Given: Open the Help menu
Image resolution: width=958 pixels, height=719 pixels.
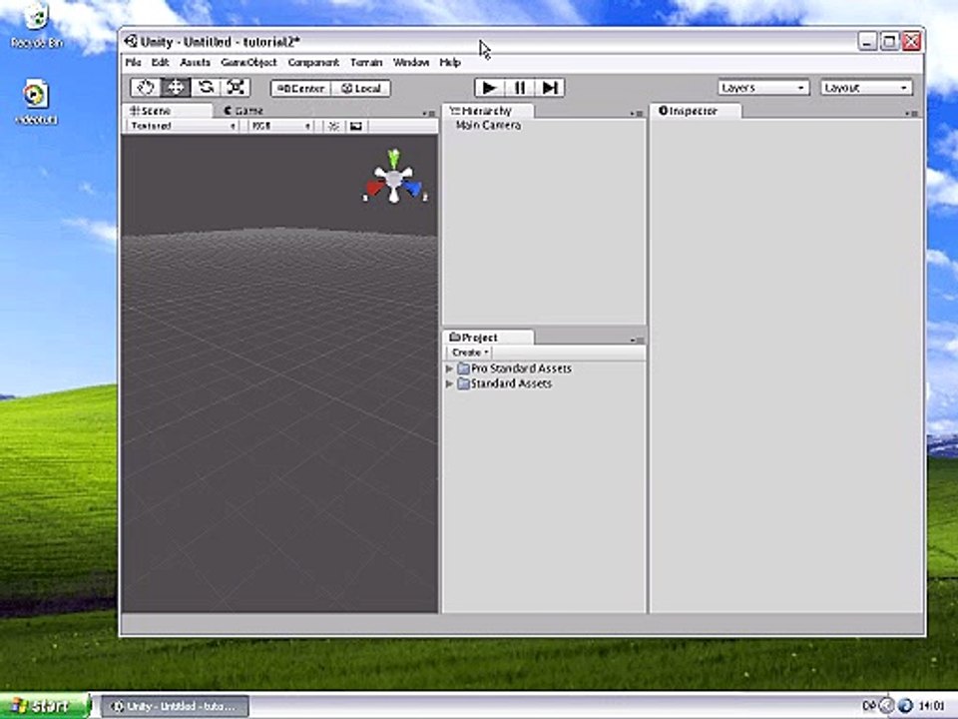Looking at the screenshot, I should 450,62.
